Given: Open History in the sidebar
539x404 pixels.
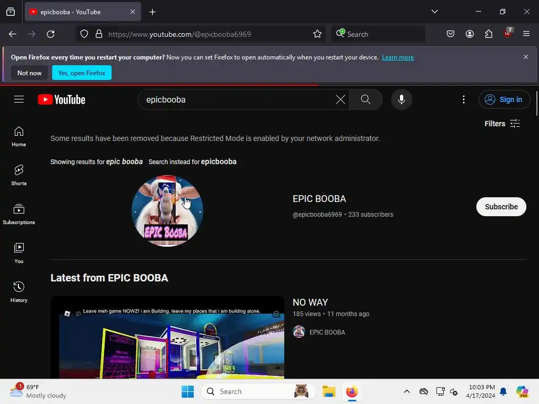Looking at the screenshot, I should (x=19, y=292).
